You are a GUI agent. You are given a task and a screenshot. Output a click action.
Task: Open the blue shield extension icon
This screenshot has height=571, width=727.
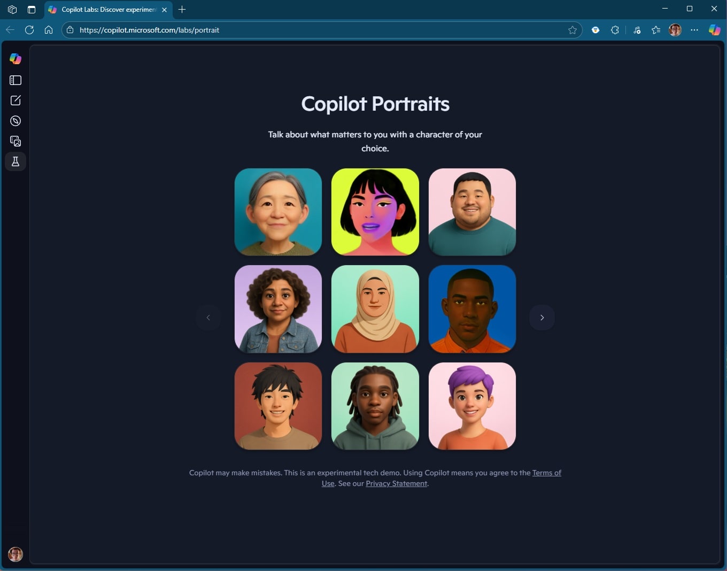coord(595,30)
